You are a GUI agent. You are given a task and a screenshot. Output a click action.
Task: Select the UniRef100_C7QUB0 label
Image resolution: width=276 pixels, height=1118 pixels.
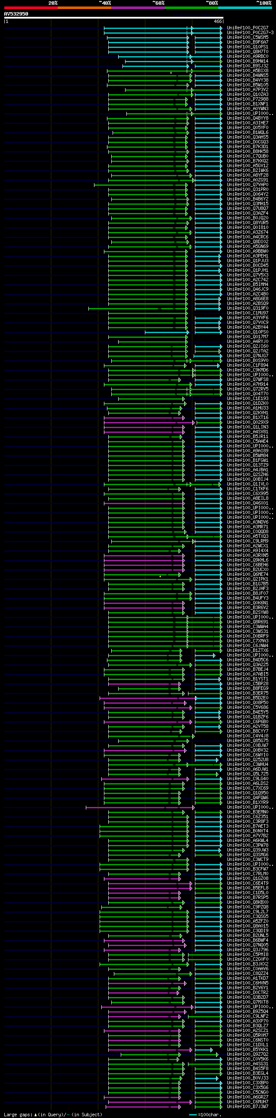[248, 156]
